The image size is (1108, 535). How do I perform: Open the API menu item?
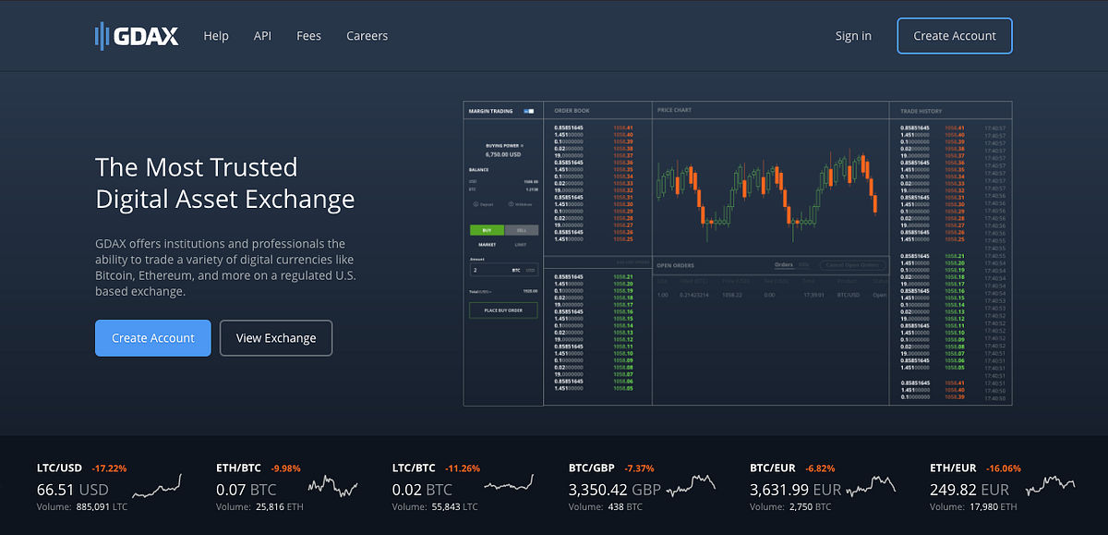(x=262, y=36)
